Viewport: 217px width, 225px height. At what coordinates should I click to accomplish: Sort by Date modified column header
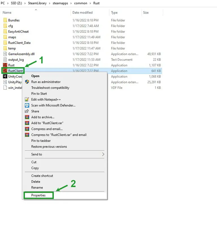pyautogui.click(x=83, y=12)
